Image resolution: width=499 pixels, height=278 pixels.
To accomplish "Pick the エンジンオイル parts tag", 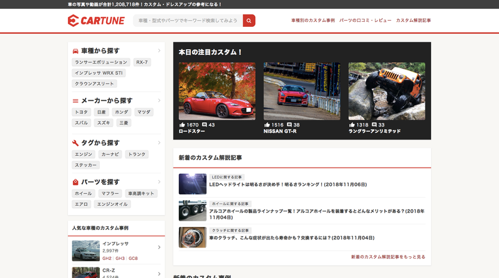I will click(112, 204).
